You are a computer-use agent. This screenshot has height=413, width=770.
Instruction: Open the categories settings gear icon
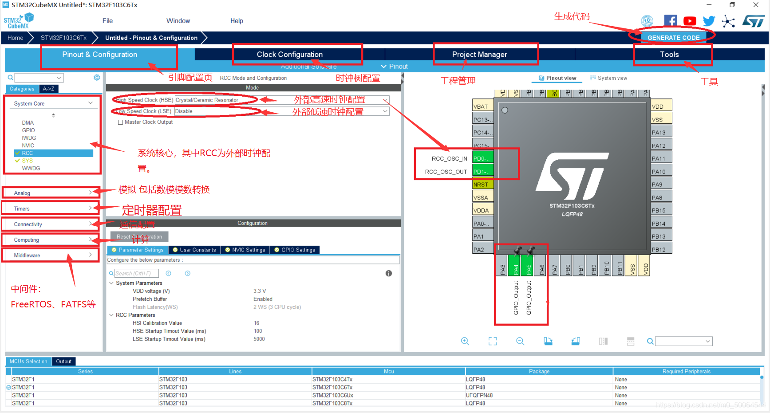[97, 78]
